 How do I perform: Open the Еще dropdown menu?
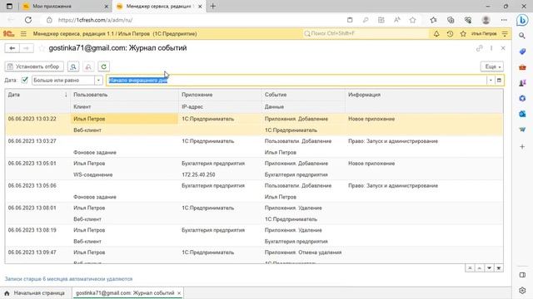coord(492,66)
